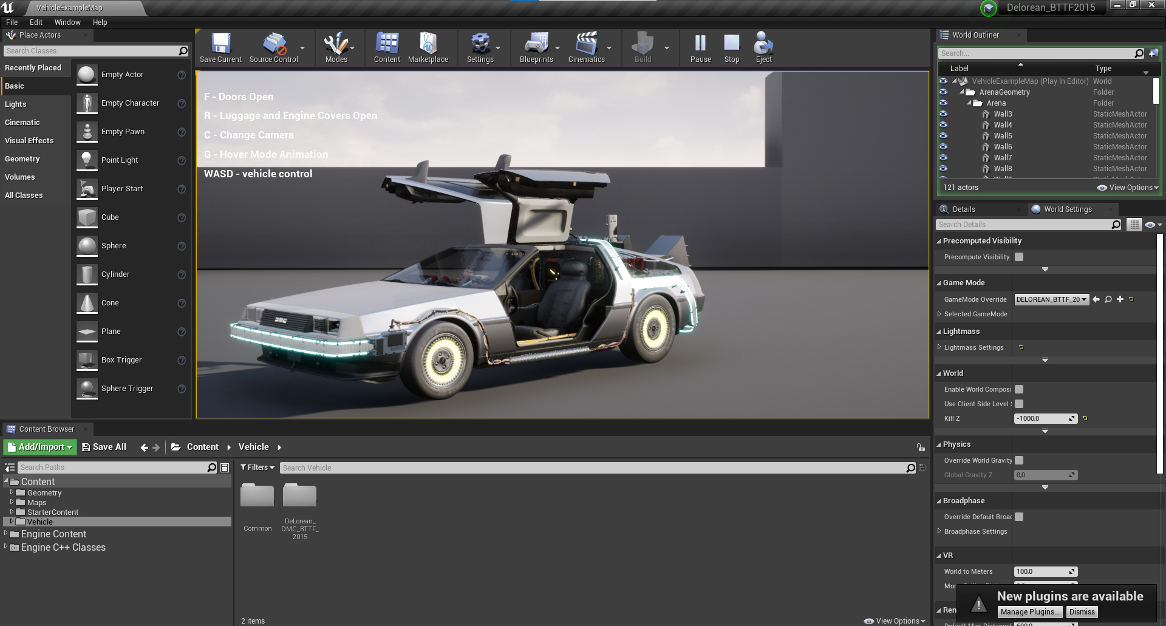Toggle visibility of ArenaGeometry folder

click(943, 92)
